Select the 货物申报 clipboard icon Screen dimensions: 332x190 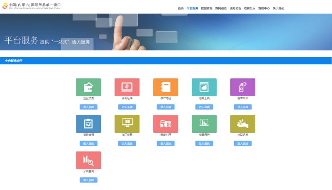click(88, 124)
